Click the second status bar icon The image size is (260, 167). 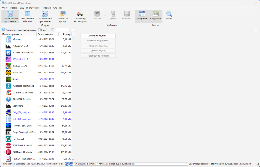[x=71, y=164]
